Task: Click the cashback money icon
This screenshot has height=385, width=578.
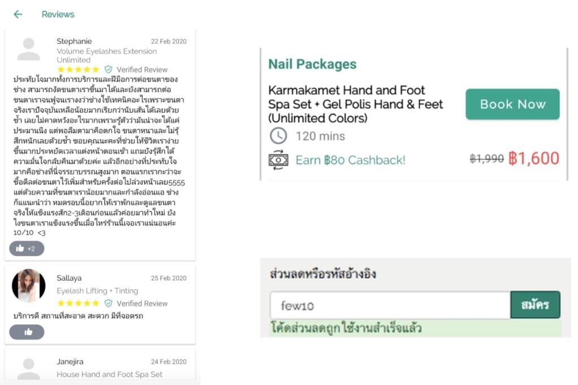Action: [x=278, y=160]
